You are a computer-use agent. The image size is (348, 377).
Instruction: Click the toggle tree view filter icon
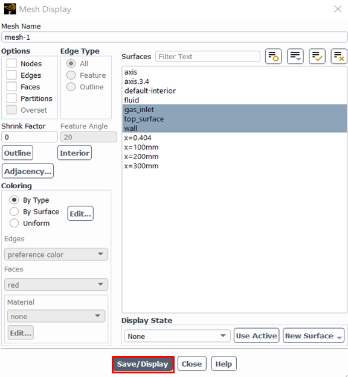(273, 56)
